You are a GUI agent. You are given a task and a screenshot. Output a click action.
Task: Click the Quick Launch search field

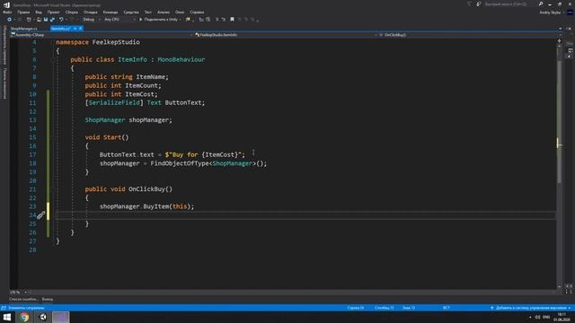[509, 4]
